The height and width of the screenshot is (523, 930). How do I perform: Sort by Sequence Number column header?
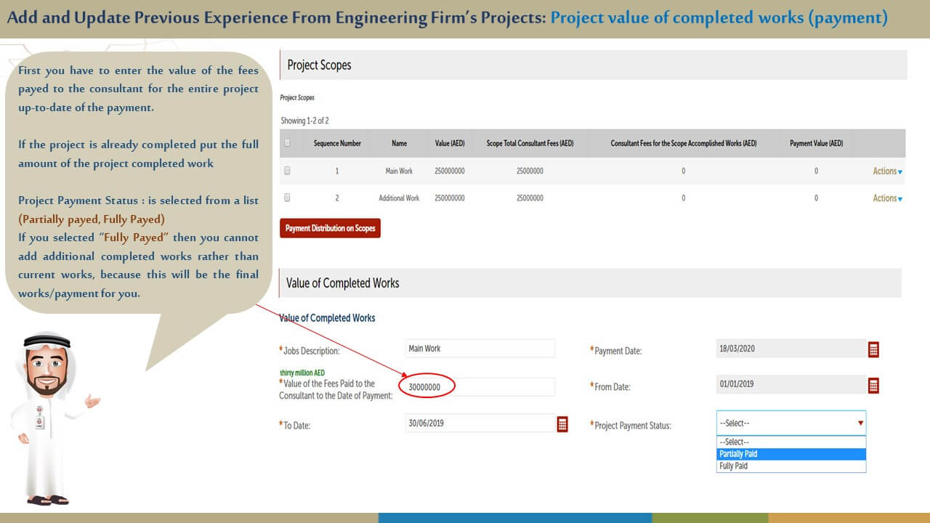pos(337,143)
